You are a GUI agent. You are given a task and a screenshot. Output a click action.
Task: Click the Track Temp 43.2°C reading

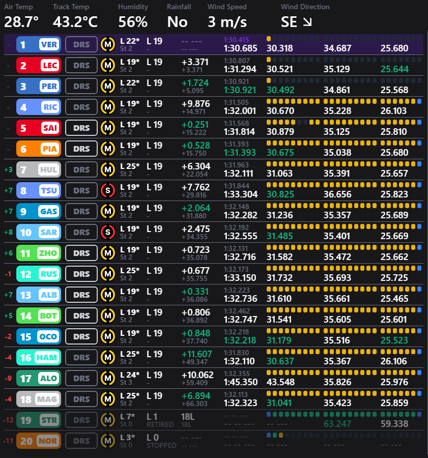pyautogui.click(x=75, y=22)
